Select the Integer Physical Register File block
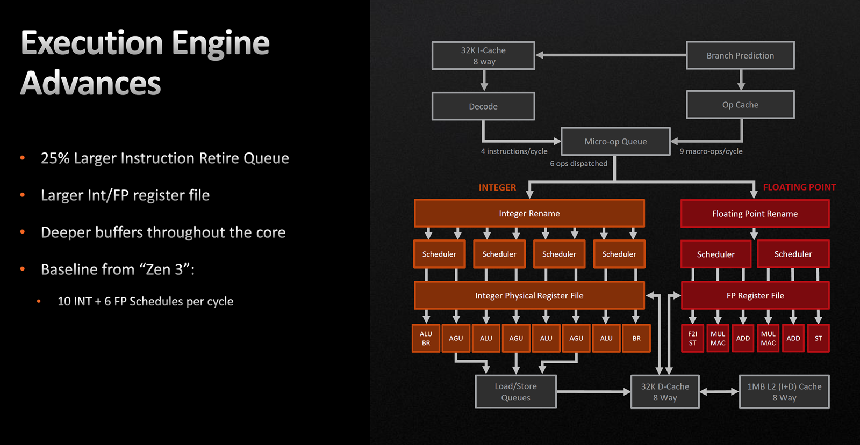 pos(529,296)
